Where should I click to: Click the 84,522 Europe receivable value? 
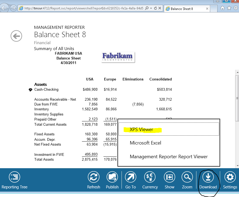(x=111, y=99)
